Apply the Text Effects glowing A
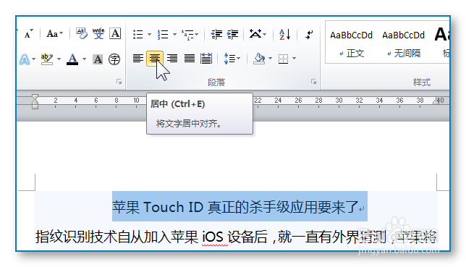The width and height of the screenshot is (466, 267). point(25,59)
